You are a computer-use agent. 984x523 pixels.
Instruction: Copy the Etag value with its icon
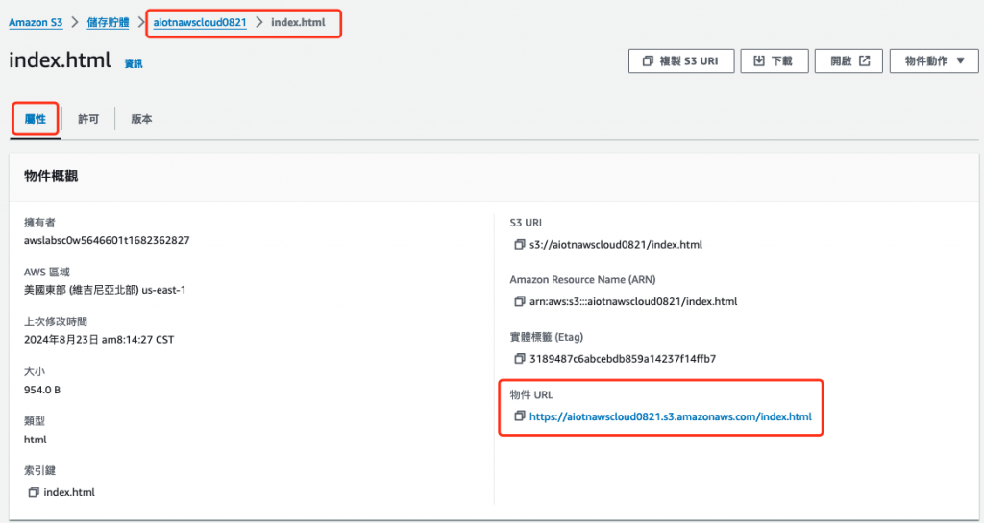(x=519, y=359)
